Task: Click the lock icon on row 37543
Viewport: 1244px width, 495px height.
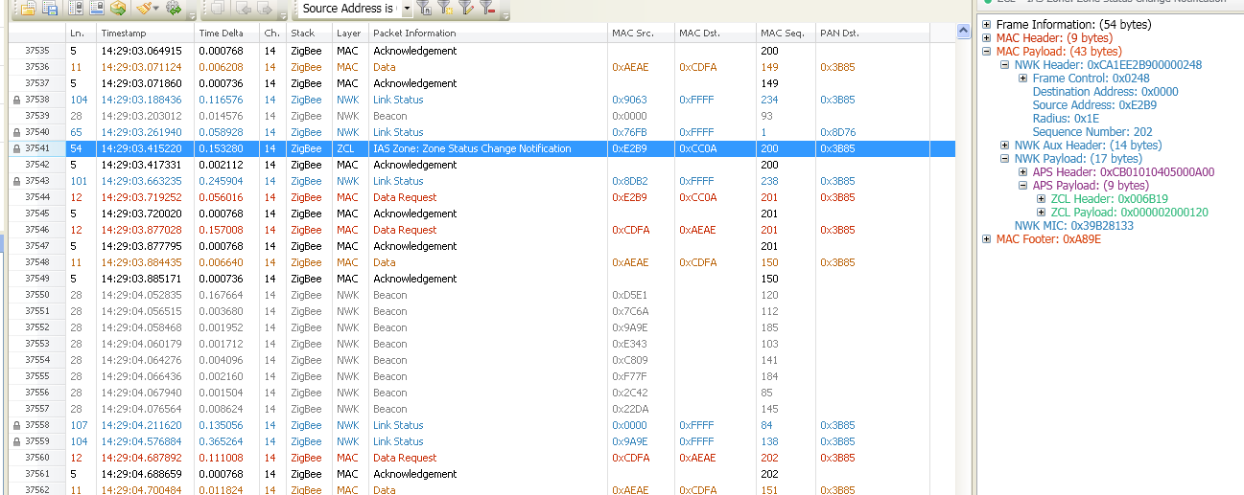Action: click(x=16, y=181)
